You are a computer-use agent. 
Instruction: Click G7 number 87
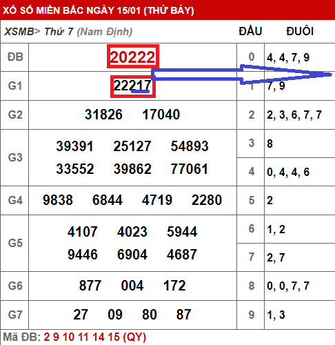[183, 315]
